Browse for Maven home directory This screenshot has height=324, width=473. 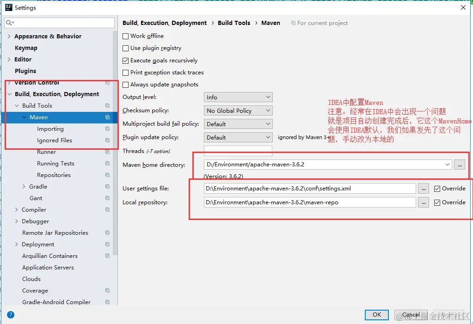tap(460, 165)
